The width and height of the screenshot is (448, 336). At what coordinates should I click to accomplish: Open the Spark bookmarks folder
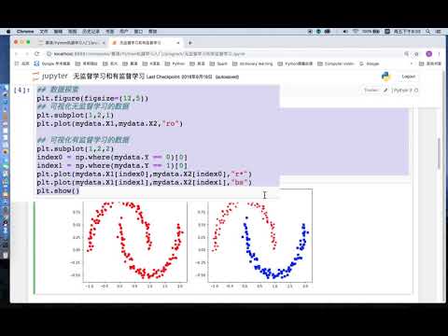pyautogui.click(x=218, y=63)
